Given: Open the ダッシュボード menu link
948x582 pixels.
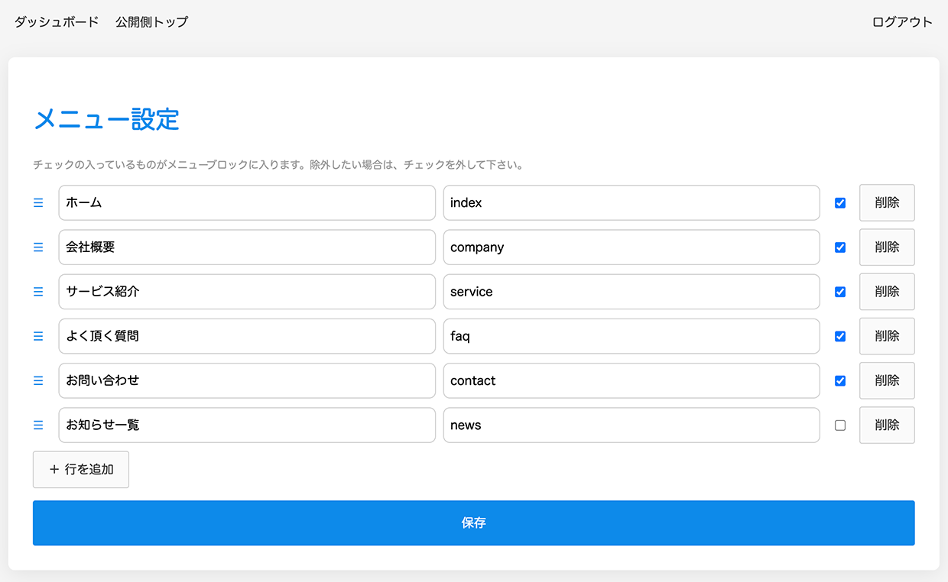Looking at the screenshot, I should coord(57,22).
